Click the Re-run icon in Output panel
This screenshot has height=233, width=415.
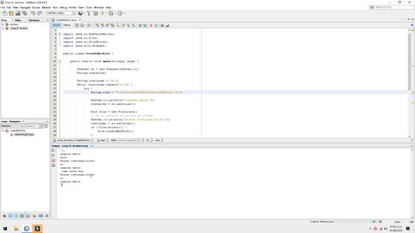[53, 150]
